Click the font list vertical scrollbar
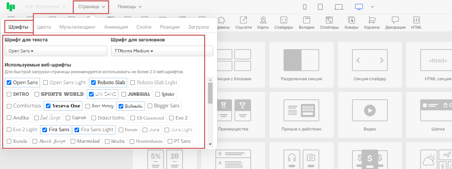The height and width of the screenshot is (169, 452). [x=210, y=93]
